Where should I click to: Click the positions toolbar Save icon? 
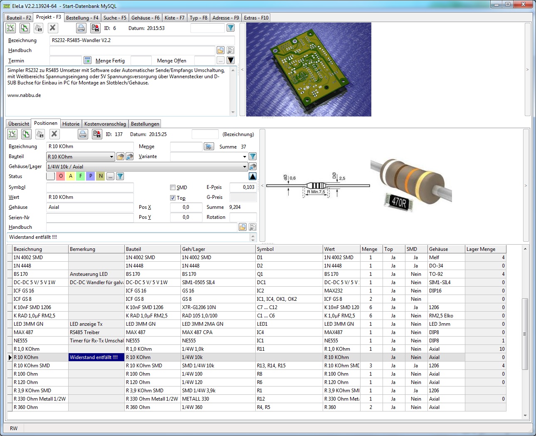[x=40, y=134]
